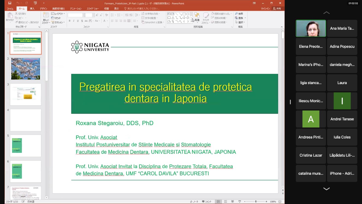Screen dimensions: 362x204
Task: Open the Insert (挿入) ribbon tab
Action: pos(32,9)
